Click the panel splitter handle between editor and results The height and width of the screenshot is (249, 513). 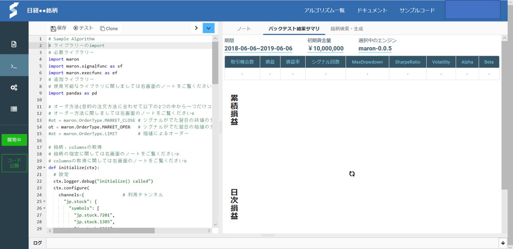point(221,128)
